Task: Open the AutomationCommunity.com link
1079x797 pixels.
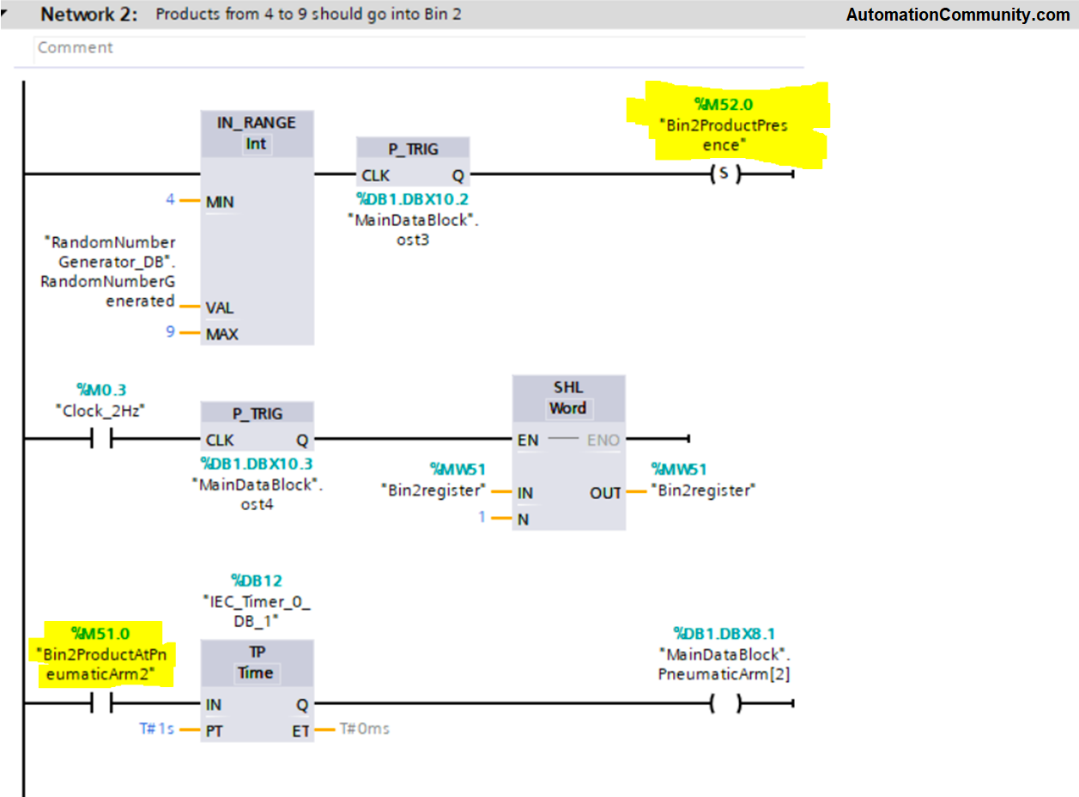Action: (x=960, y=14)
